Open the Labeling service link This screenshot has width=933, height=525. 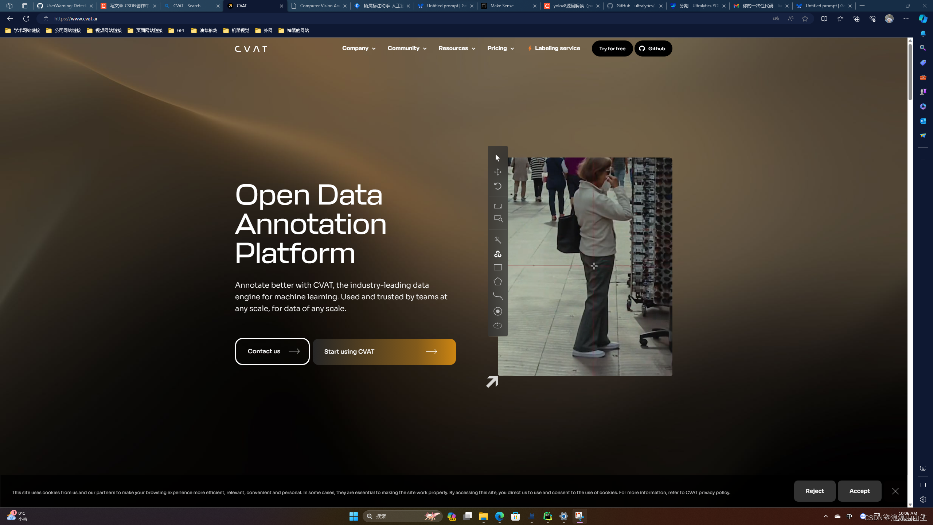[554, 48]
